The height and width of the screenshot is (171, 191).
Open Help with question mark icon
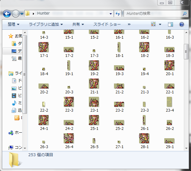tap(181, 24)
